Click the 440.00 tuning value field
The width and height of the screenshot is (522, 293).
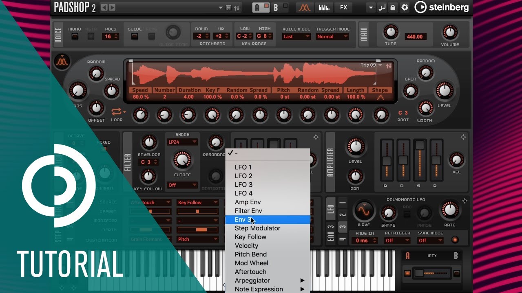415,37
